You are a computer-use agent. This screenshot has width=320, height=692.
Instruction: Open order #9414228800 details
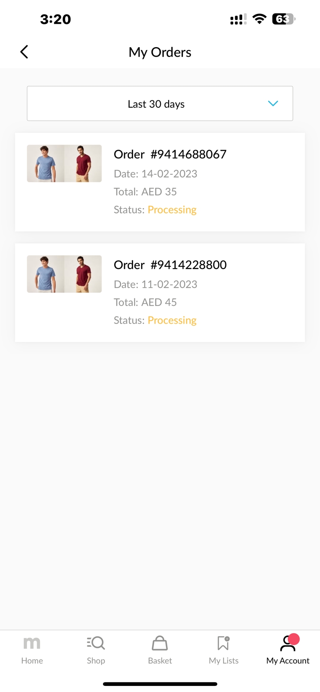click(170, 265)
